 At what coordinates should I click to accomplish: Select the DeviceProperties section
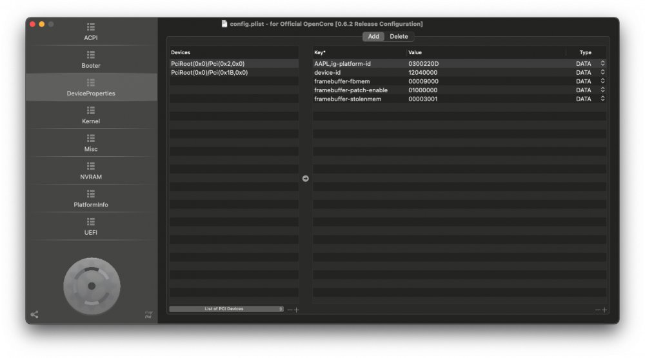(x=91, y=87)
